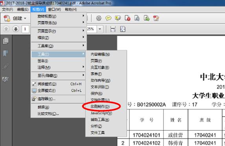Open the settings gear icon in toolbar
This screenshot has height=146, width=225.
(x=99, y=18)
